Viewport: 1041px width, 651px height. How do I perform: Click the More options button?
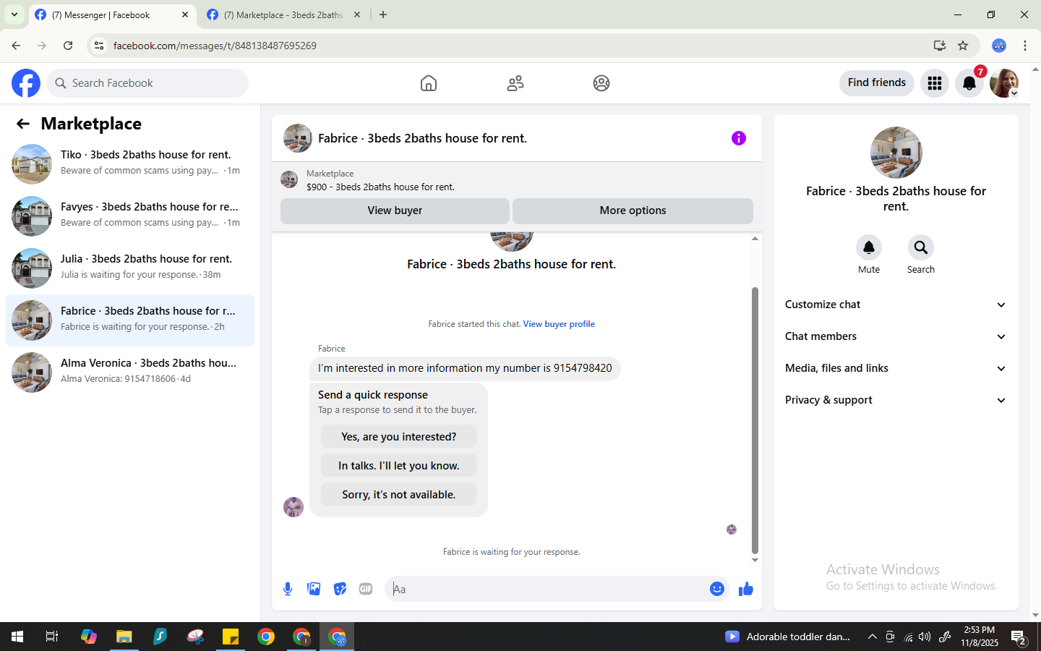coord(633,210)
